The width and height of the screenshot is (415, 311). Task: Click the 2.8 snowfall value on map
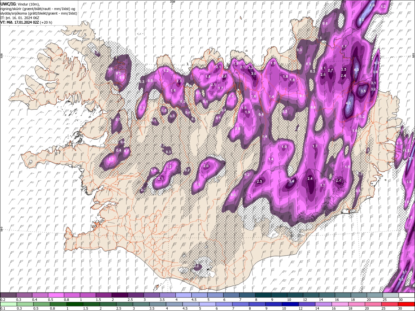click(224, 76)
